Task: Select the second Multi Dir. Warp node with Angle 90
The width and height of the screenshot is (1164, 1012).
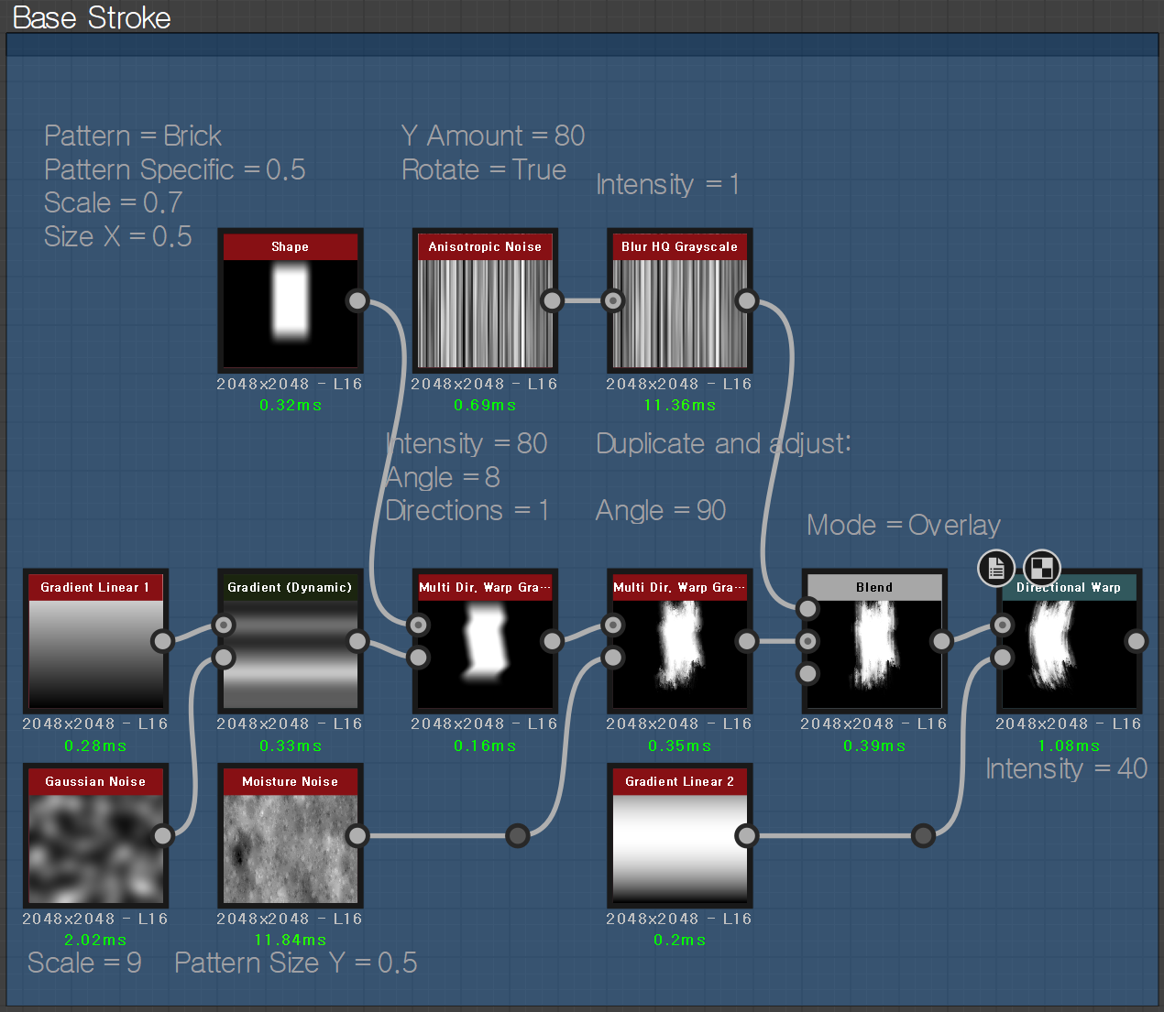Action: (x=679, y=641)
